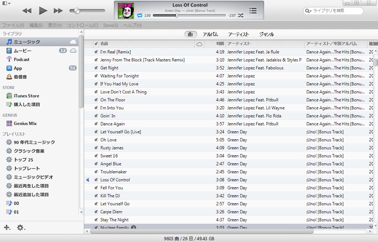Click the arrow beside Nuclear Family
The height and width of the screenshot is (242, 378).
coord(134,227)
